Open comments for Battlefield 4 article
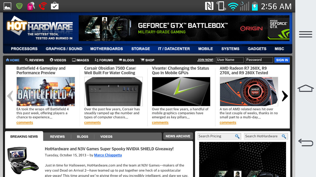This screenshot has width=316, height=177. pos(25,123)
